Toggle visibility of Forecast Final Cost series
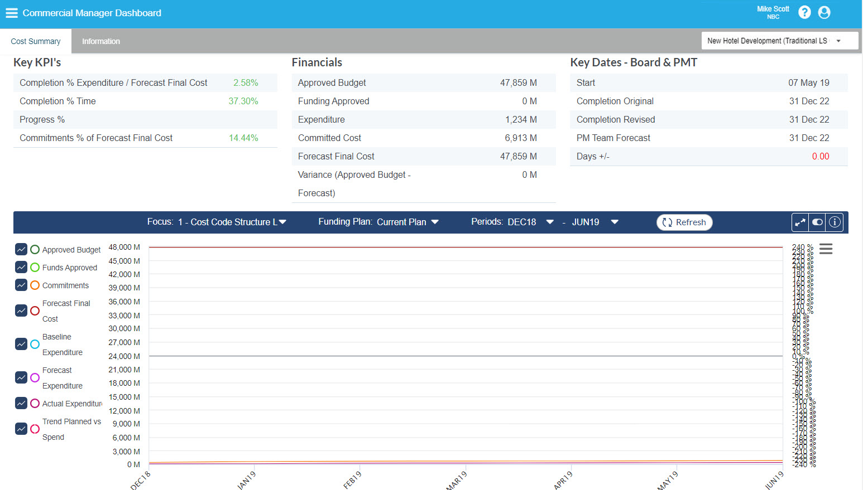 21,311
